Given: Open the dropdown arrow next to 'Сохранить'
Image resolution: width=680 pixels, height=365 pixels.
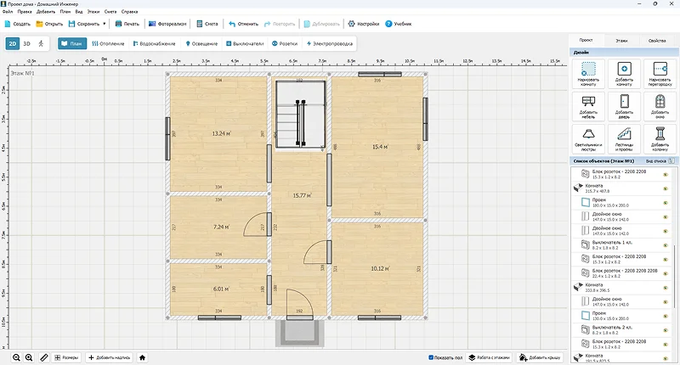Looking at the screenshot, I should click(x=104, y=24).
